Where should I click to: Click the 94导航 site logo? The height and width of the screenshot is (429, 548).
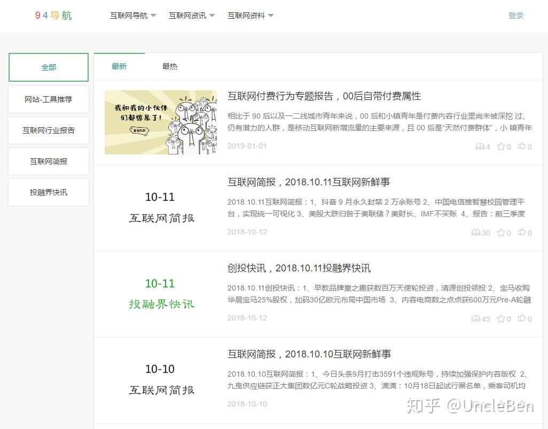(x=53, y=15)
